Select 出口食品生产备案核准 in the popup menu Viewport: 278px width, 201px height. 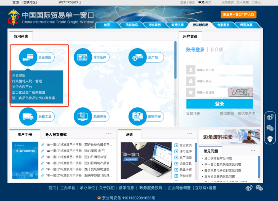(x=29, y=92)
